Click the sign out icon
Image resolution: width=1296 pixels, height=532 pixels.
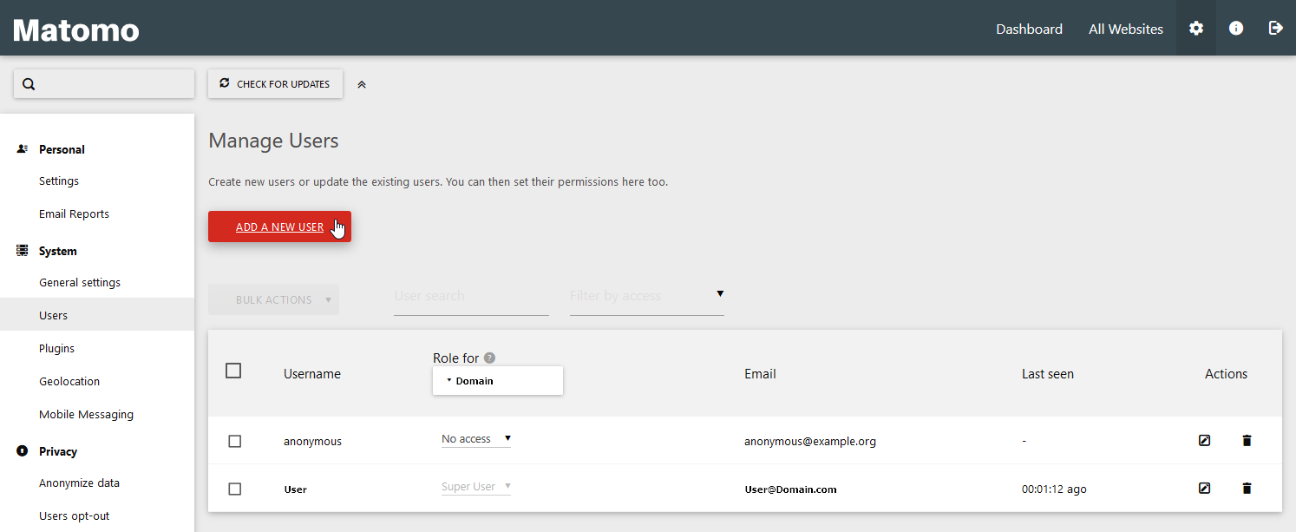[1275, 28]
